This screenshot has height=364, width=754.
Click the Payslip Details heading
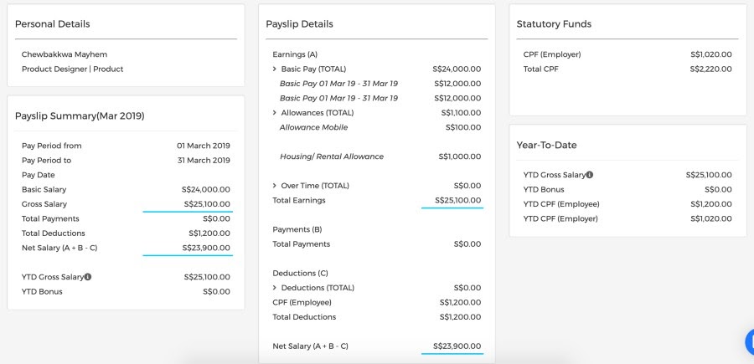(299, 24)
